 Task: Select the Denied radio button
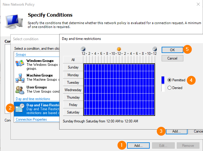[x=170, y=88]
